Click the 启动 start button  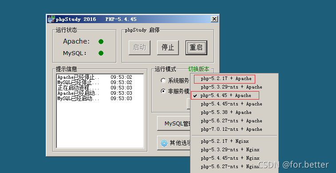click(139, 48)
